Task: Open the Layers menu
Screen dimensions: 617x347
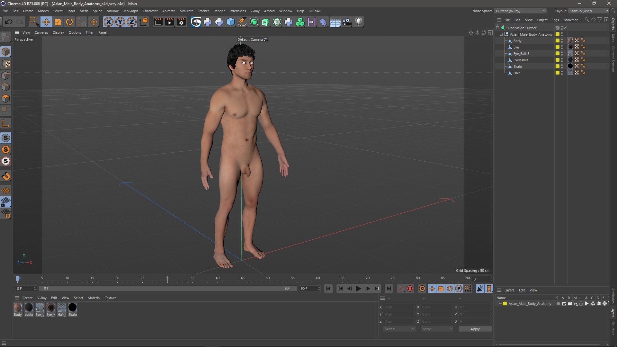Action: pos(509,290)
